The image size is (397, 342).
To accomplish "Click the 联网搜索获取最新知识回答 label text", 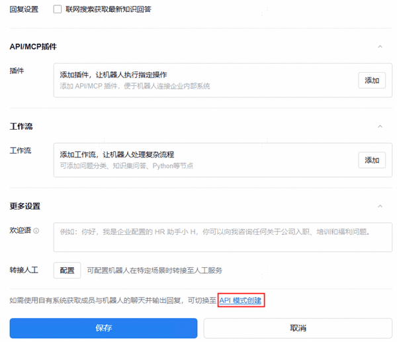I will pyautogui.click(x=109, y=9).
